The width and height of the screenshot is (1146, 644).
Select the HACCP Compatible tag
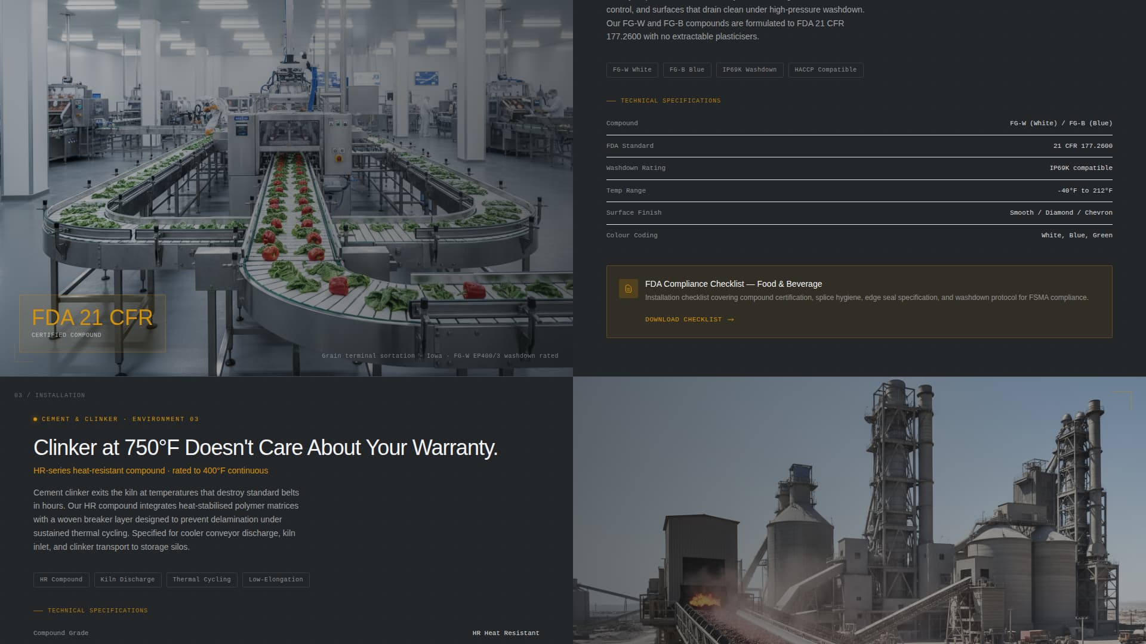tap(825, 70)
